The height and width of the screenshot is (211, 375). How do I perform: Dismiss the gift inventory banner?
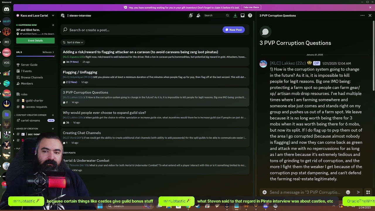point(370,7)
